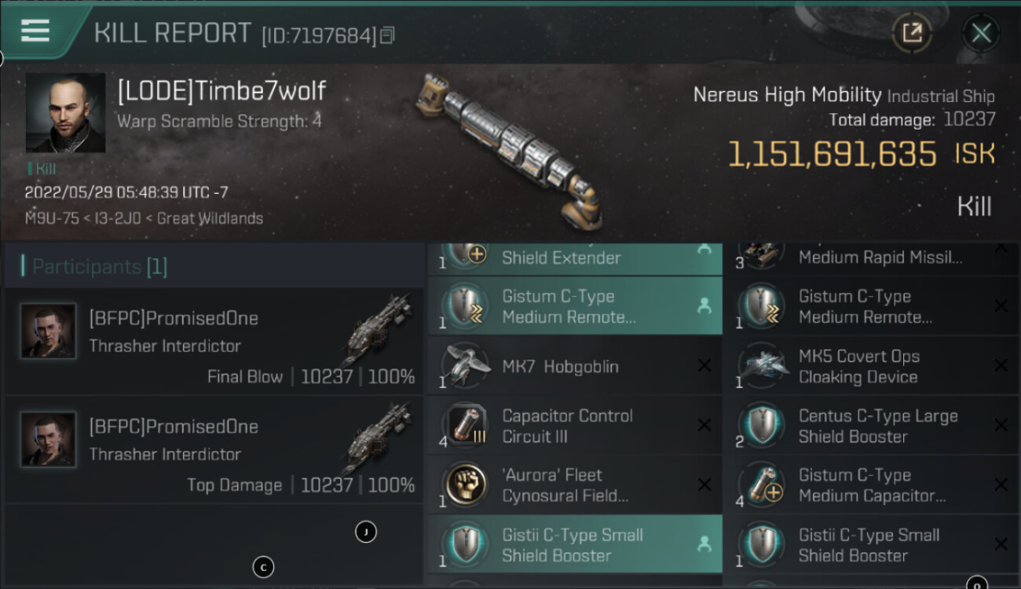Select highlighted Gistii C-Type Small Shield Booster
This screenshot has width=1021, height=589.
[574, 545]
